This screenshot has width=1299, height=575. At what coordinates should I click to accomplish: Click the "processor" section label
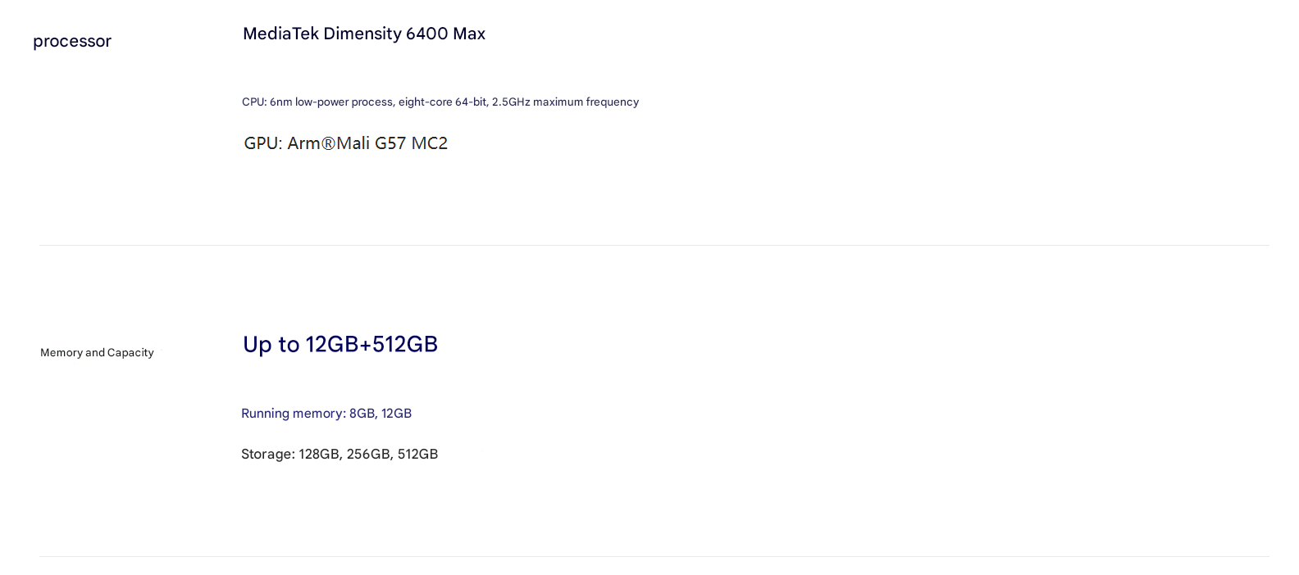pos(72,42)
